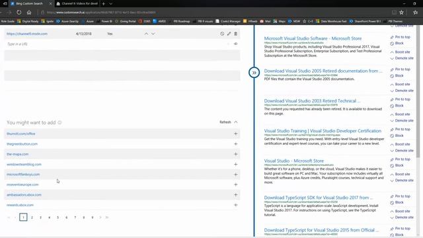Open Visual Studio Training Developer Certification link

tap(323, 131)
